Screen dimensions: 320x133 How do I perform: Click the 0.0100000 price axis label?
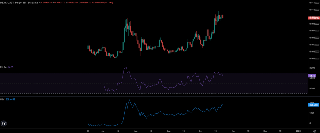tap(314, 10)
